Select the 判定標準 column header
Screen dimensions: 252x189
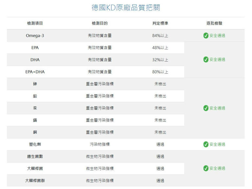point(160,24)
